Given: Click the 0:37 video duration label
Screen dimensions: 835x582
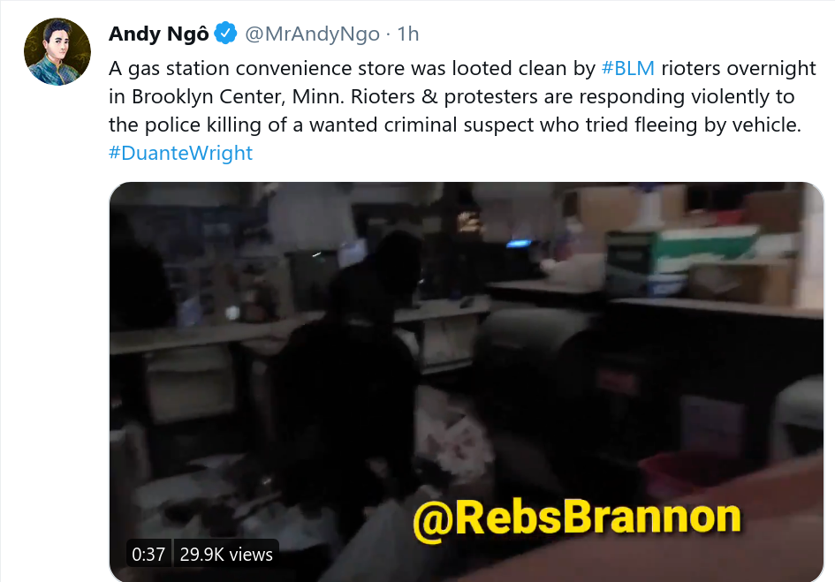Looking at the screenshot, I should tap(148, 555).
